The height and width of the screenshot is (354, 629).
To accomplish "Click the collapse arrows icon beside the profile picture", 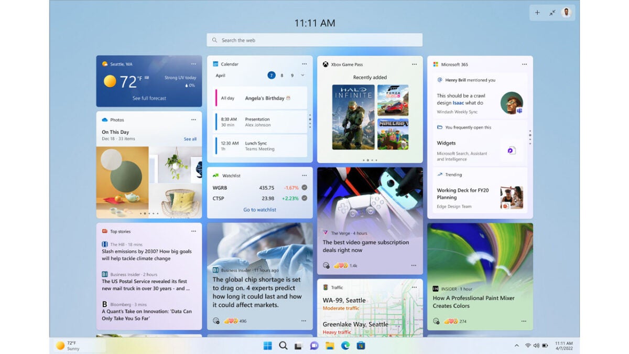I will pos(552,13).
